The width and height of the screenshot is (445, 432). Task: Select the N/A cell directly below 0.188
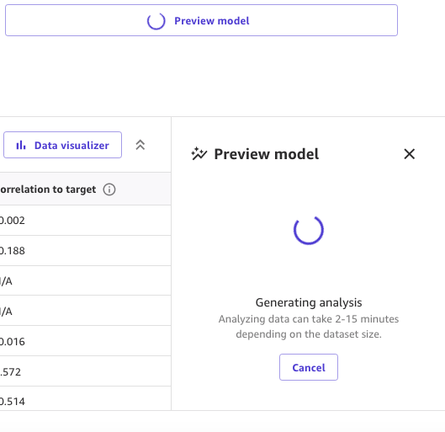[85, 281]
